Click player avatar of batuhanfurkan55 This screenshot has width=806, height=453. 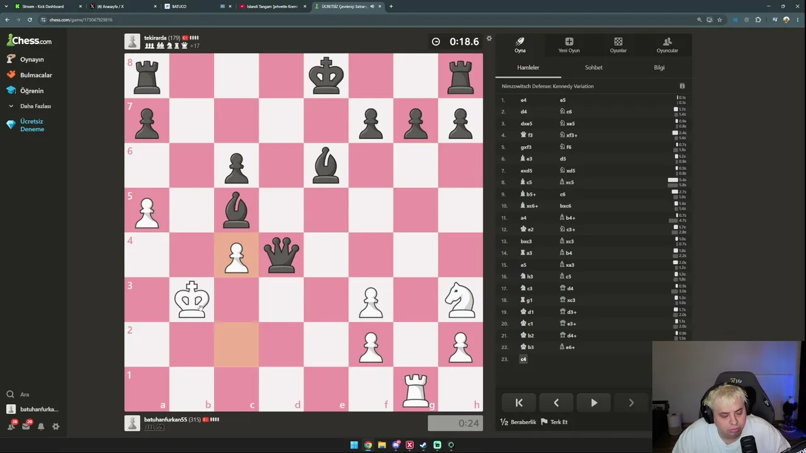132,423
